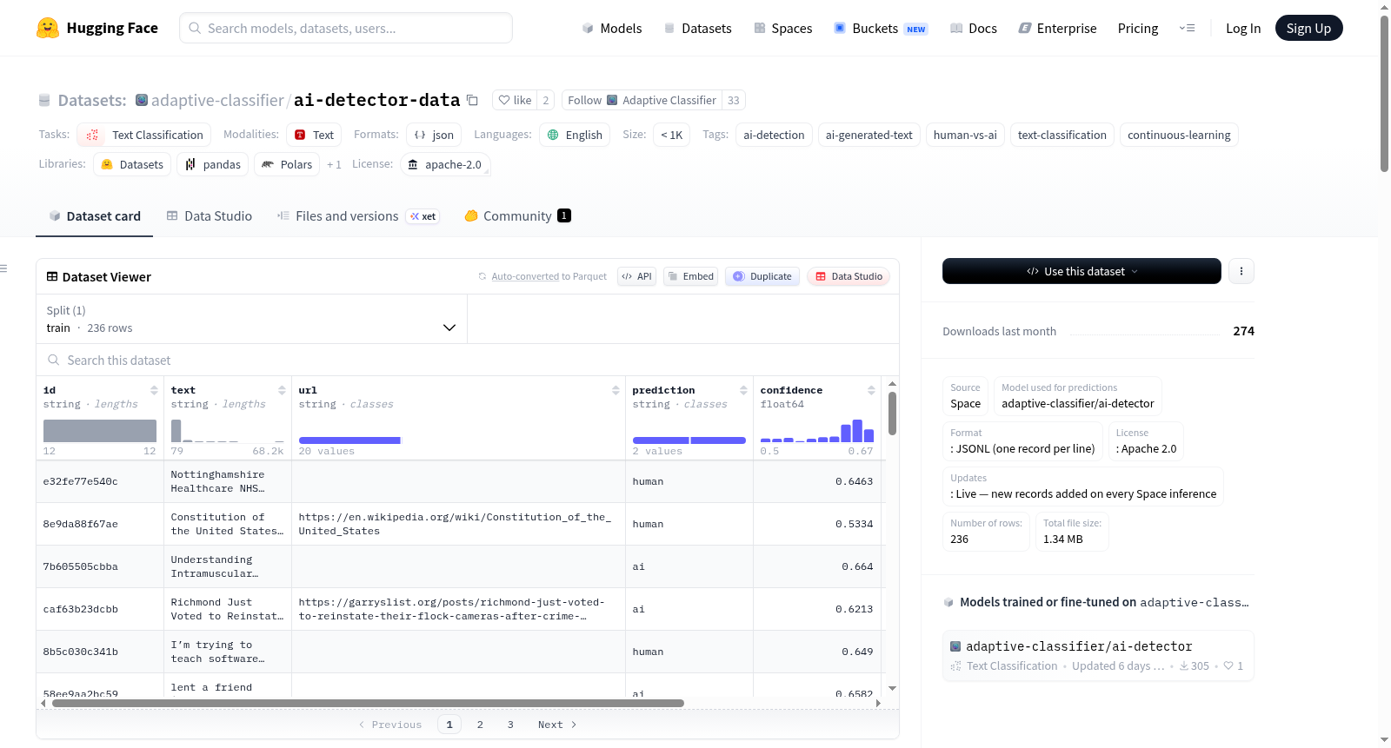Open the Community tab
This screenshot has height=748, width=1391.
(x=517, y=216)
